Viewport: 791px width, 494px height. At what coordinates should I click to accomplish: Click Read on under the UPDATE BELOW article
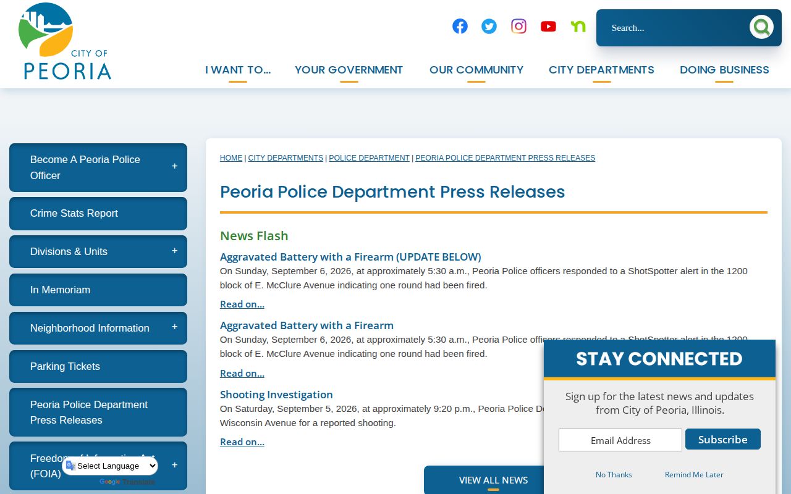coord(242,304)
